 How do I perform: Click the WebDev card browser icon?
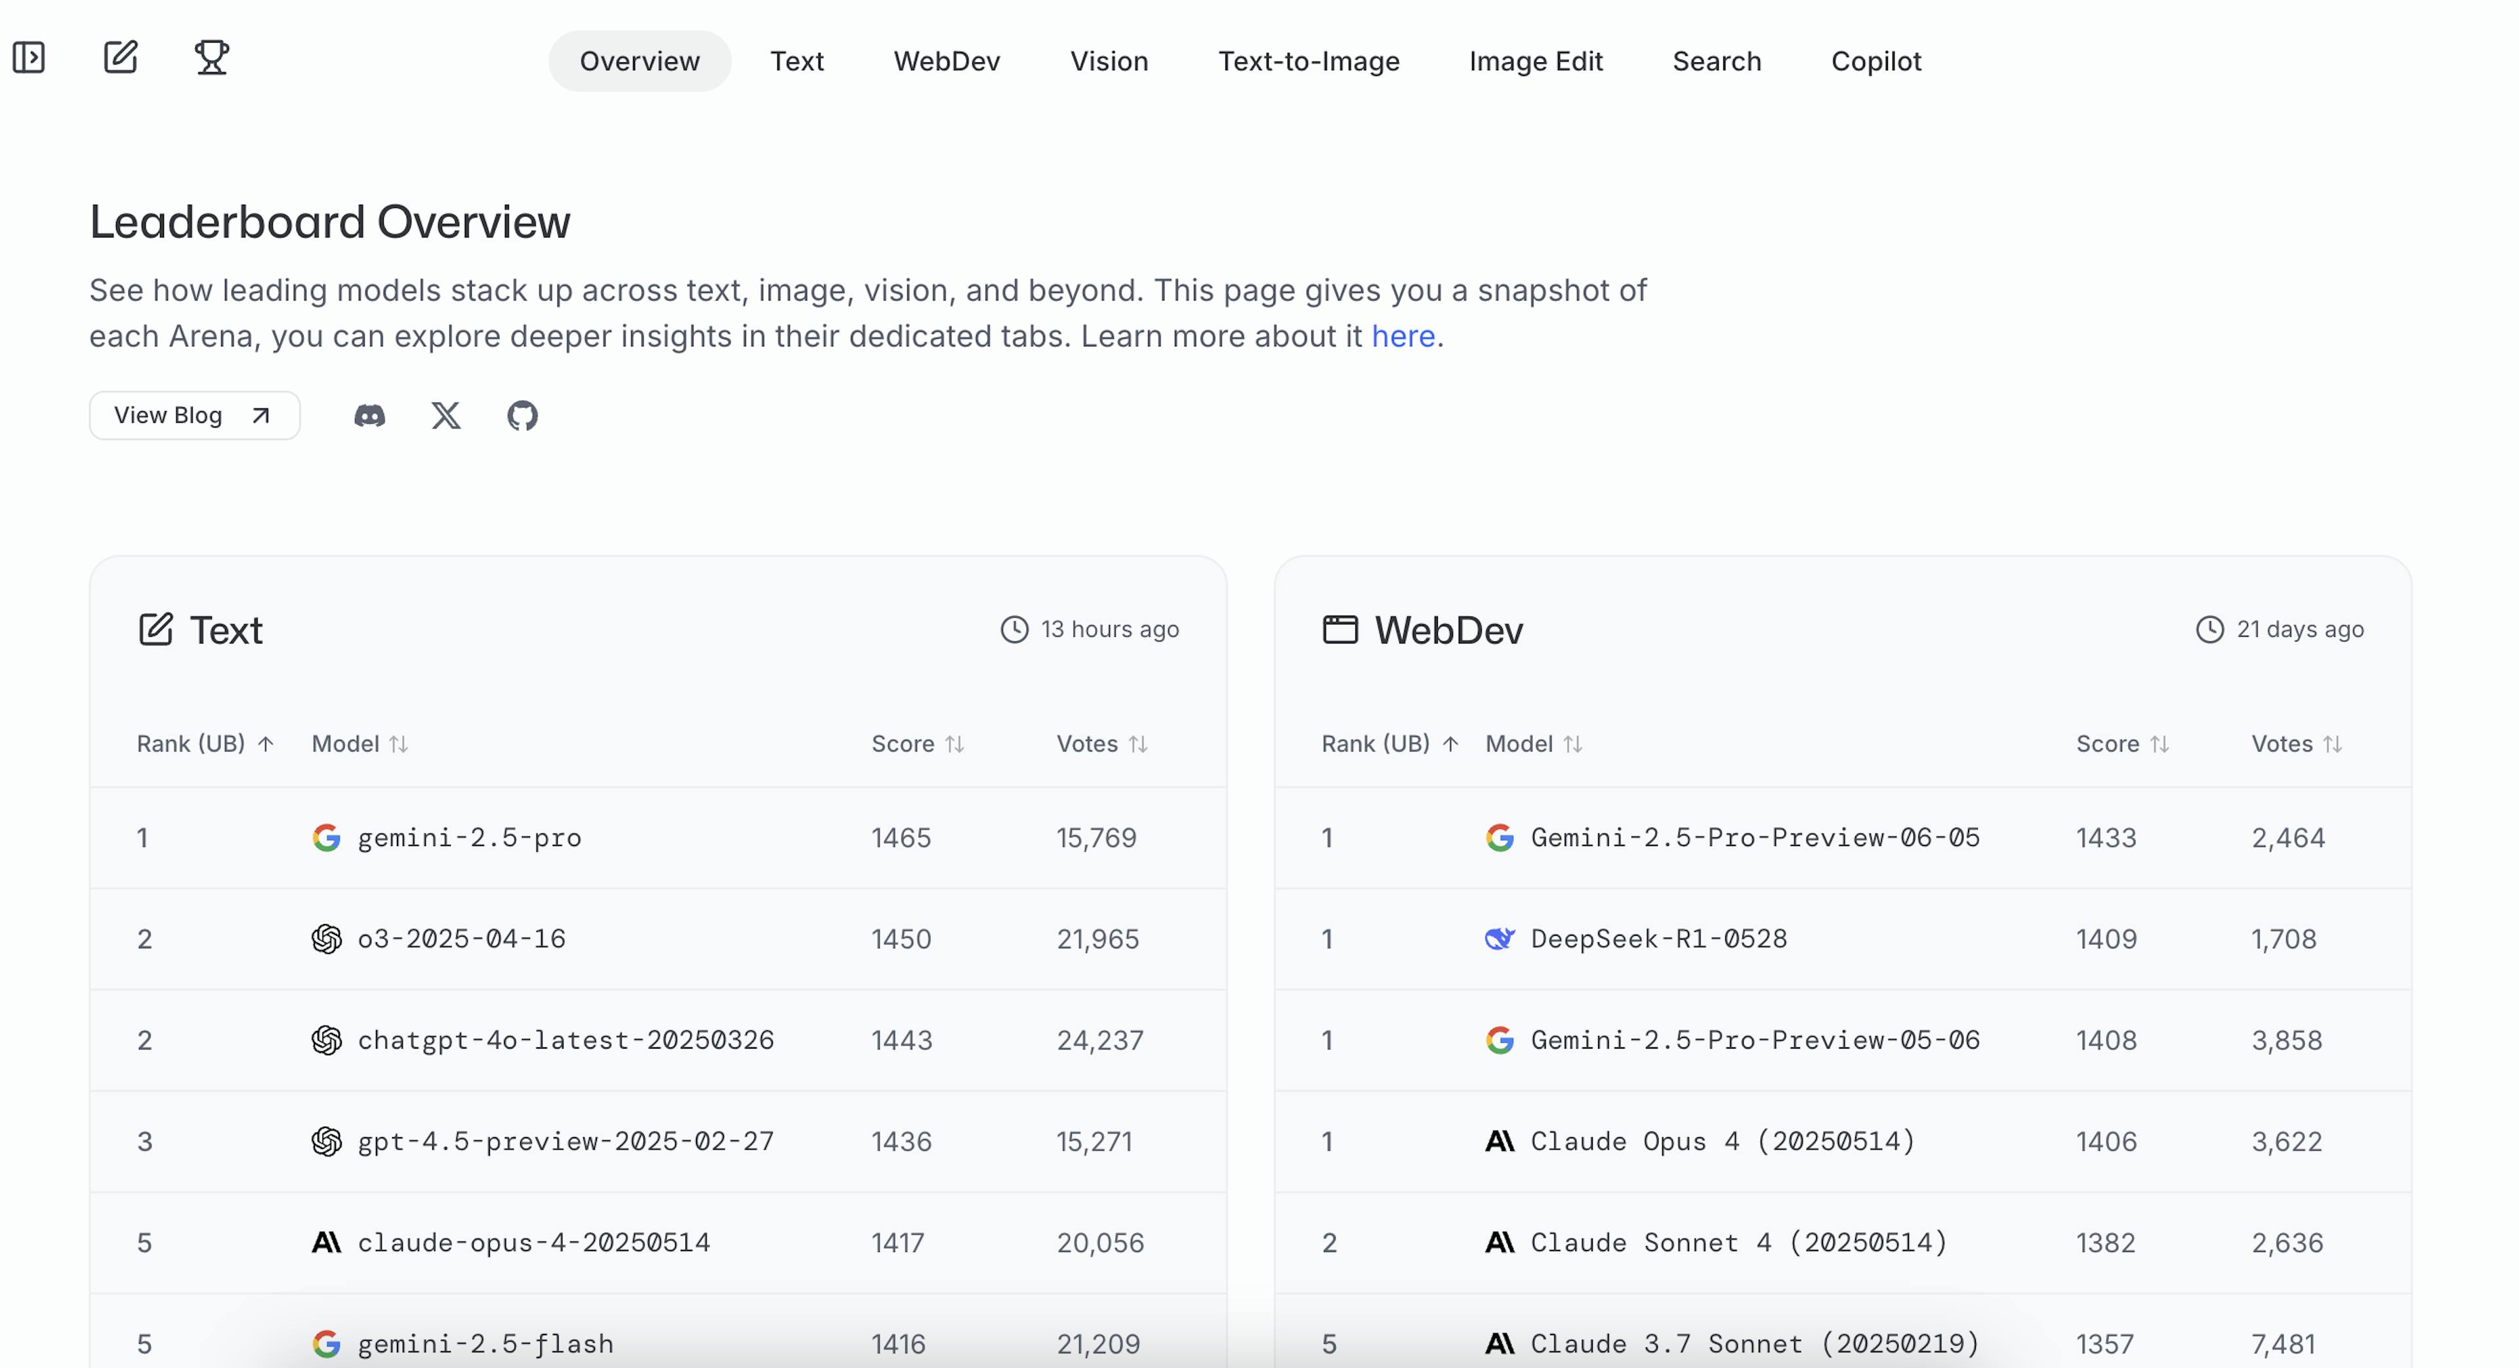pyautogui.click(x=1340, y=630)
